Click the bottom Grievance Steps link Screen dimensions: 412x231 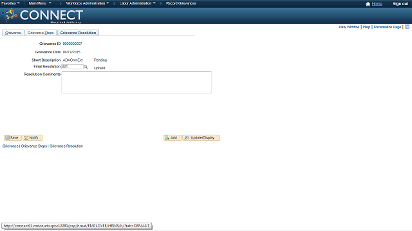[34, 146]
